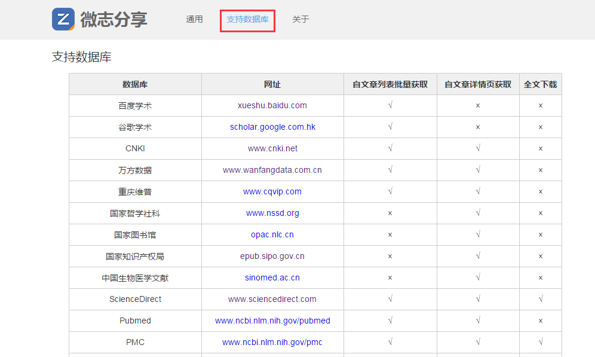Click 中国生物医学文献's 自文章列表批量获取 cross mark
Image resolution: width=595 pixels, height=357 pixels.
390,278
